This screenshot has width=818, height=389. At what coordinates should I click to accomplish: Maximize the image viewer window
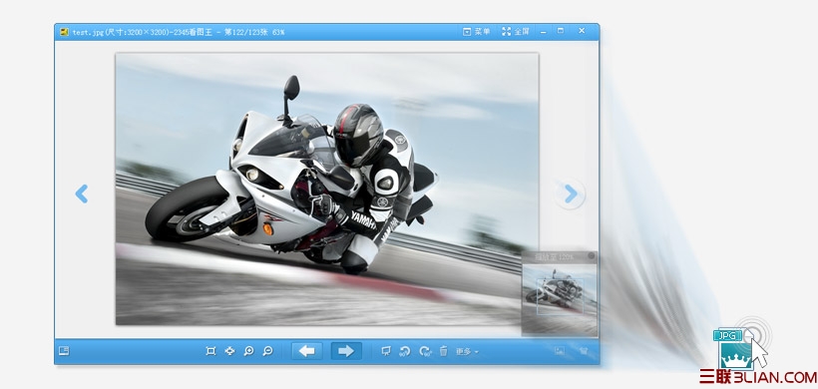561,31
